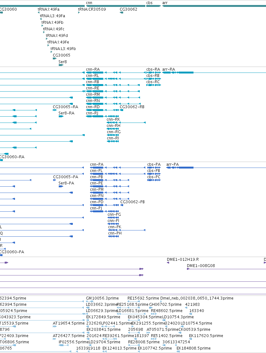Select the cnn-RJ transcript label

(92, 113)
